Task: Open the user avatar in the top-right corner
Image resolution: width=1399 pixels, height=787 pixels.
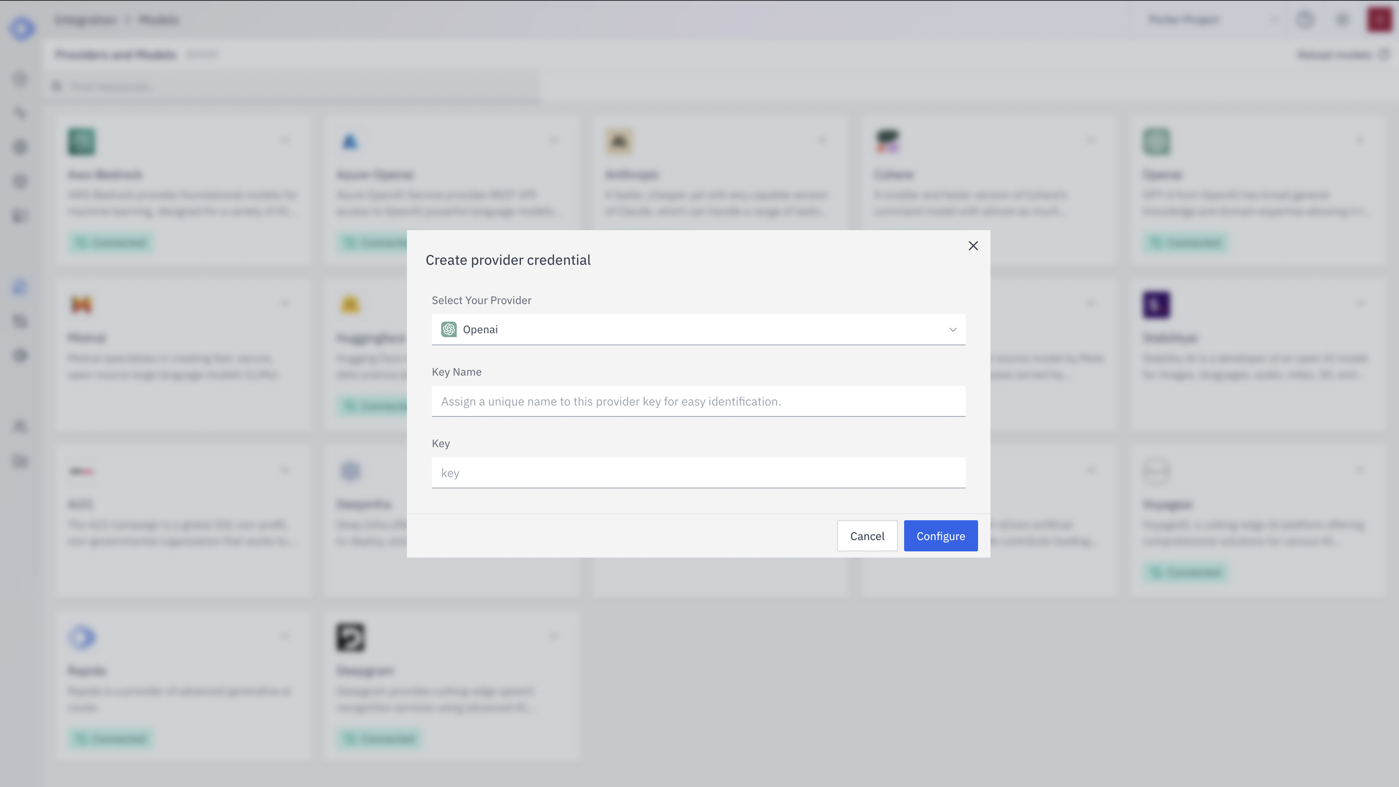Action: [x=1378, y=19]
